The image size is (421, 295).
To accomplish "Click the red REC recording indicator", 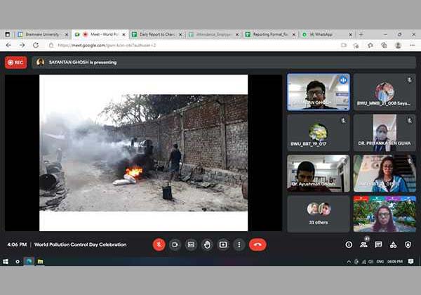I will coord(15,62).
